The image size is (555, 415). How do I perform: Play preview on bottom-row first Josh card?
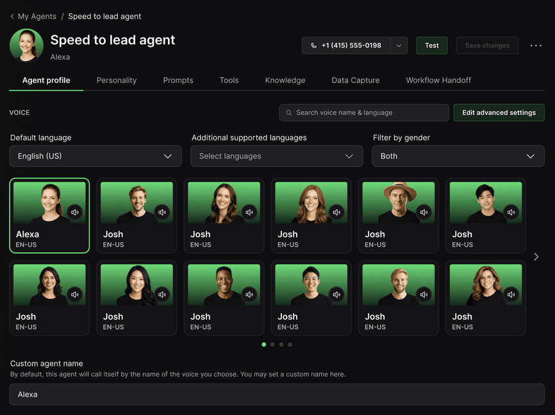pyautogui.click(x=75, y=295)
